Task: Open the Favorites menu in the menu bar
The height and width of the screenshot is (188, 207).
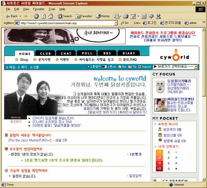Action: tap(39, 9)
